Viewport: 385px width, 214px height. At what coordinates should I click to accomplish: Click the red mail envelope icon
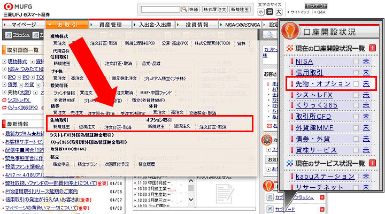pos(269,126)
